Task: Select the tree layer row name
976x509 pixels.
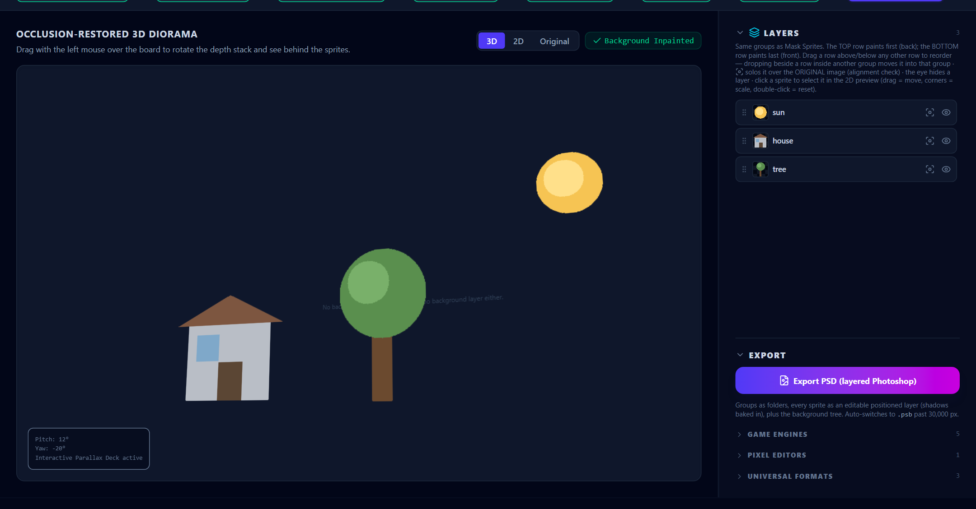Action: coord(779,169)
